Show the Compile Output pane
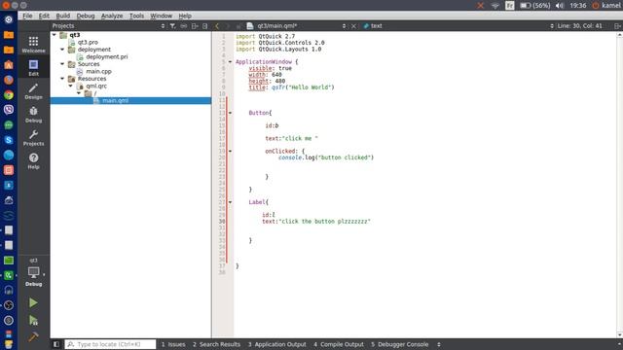623x350 pixels. [x=339, y=344]
